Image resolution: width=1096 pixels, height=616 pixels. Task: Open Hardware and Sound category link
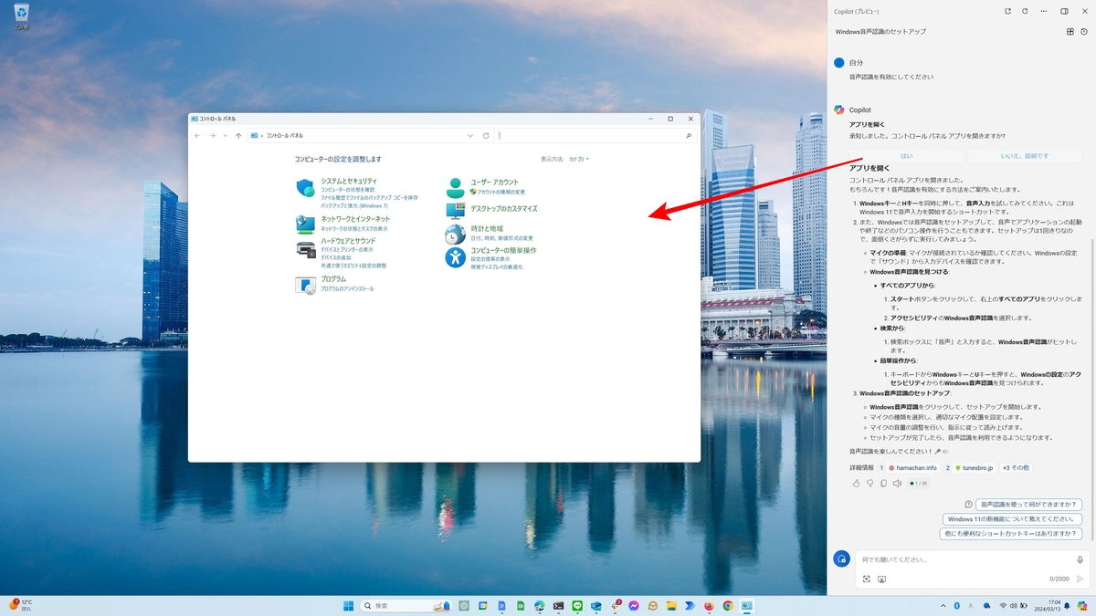coord(348,240)
